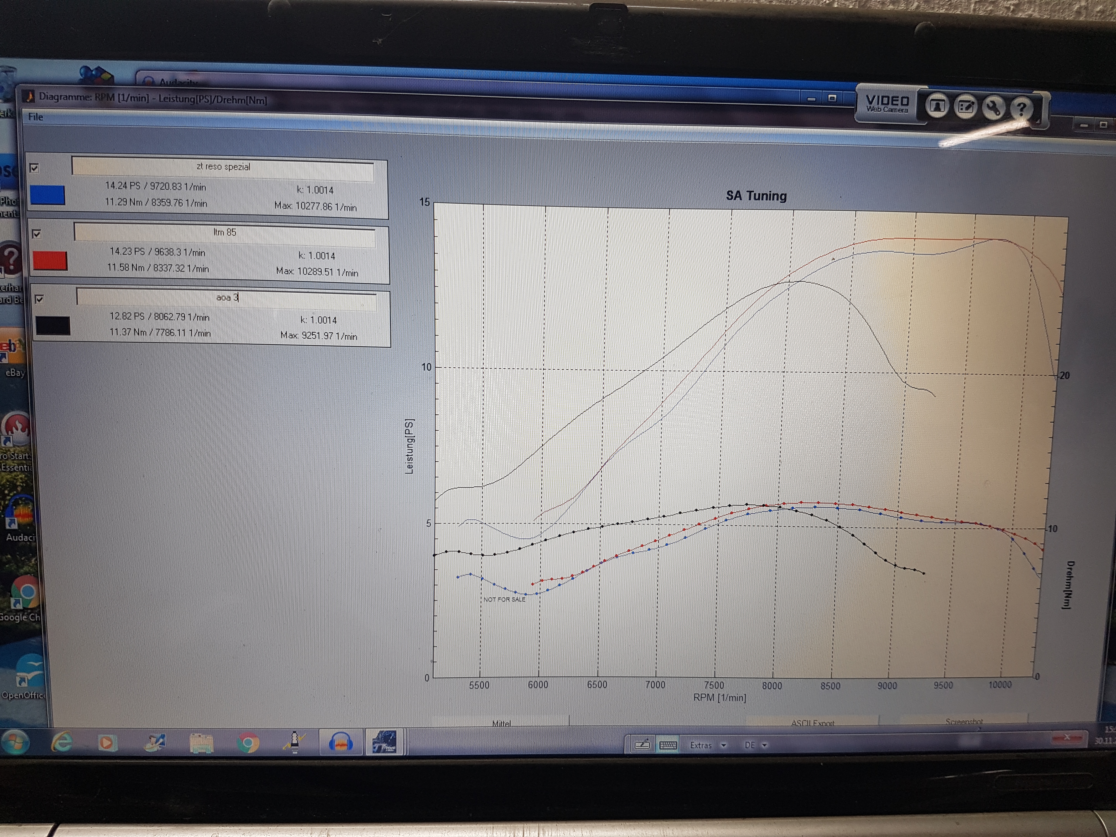
Task: Toggle the ltm 85 curve checkbox
Action: 36,234
